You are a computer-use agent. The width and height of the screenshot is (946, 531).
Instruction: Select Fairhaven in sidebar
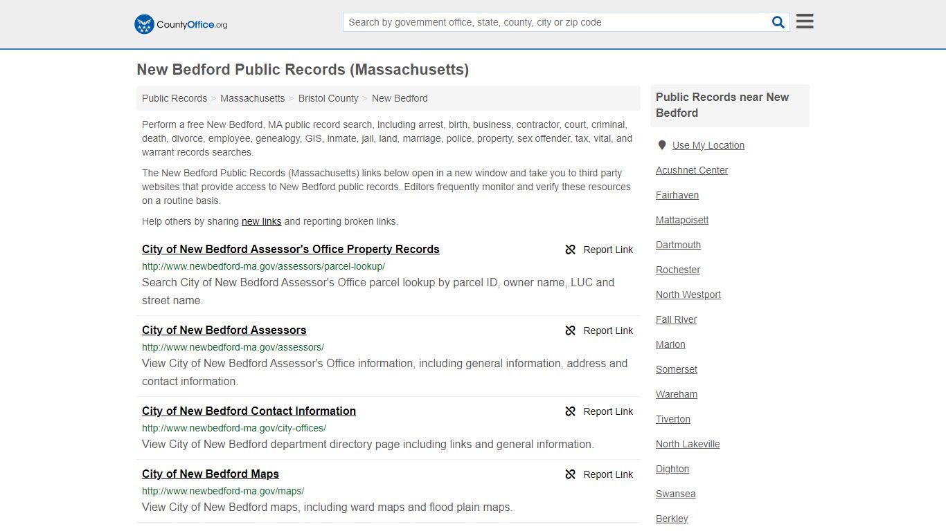677,195
